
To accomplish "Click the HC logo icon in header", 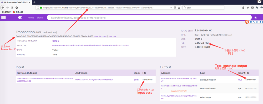I will tap(20, 18).
